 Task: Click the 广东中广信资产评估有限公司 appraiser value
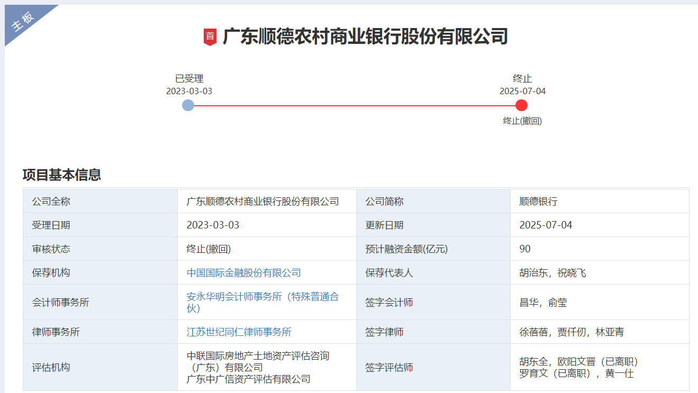pos(249,379)
